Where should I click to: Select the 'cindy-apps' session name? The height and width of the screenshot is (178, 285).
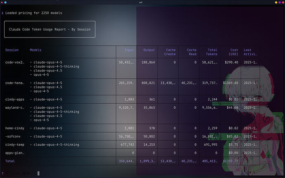click(15, 99)
